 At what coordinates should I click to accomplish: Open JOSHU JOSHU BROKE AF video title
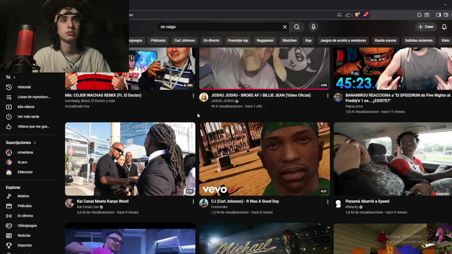(x=261, y=95)
